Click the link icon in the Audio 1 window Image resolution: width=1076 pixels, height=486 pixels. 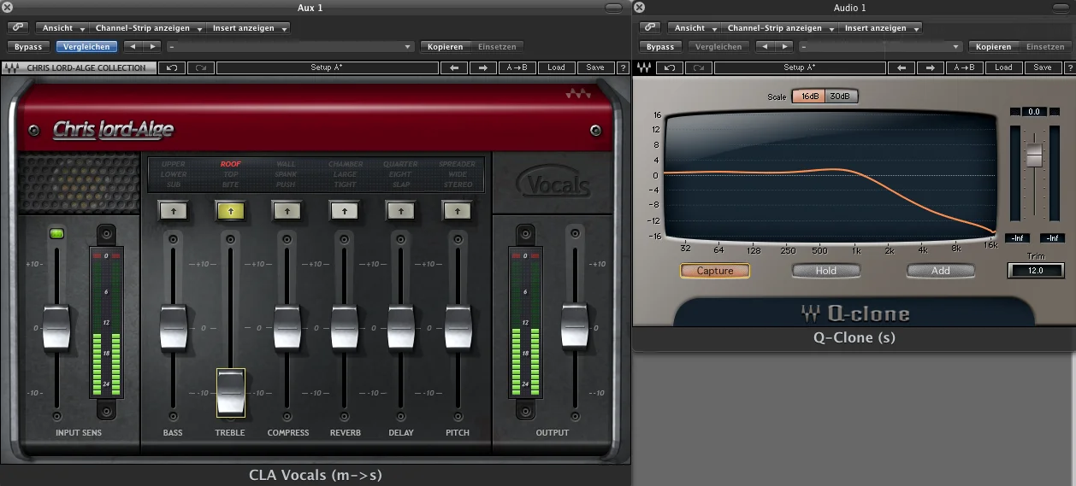pos(650,28)
